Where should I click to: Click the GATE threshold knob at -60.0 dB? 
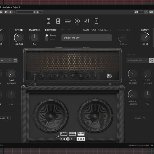coord(19,38)
